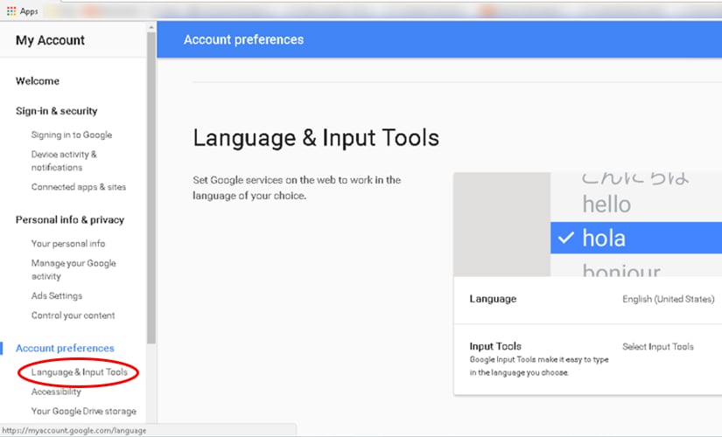Open Your Google Drive storage
This screenshot has width=722, height=437.
click(x=84, y=412)
